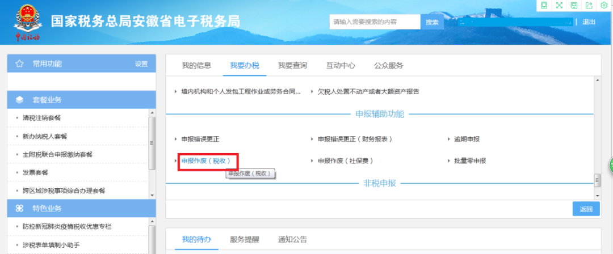This screenshot has width=613, height=254.
Task: Click the 返回 button
Action: tap(586, 209)
